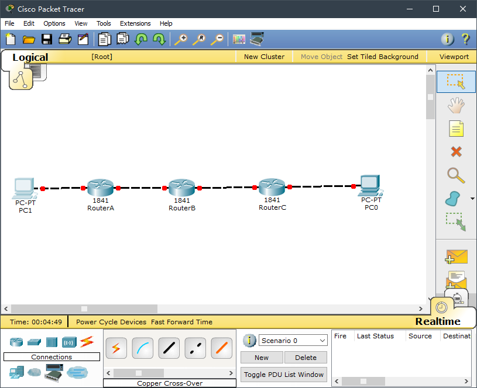
Task: Click the Zoom Out magnifier icon
Action: pyautogui.click(x=217, y=40)
